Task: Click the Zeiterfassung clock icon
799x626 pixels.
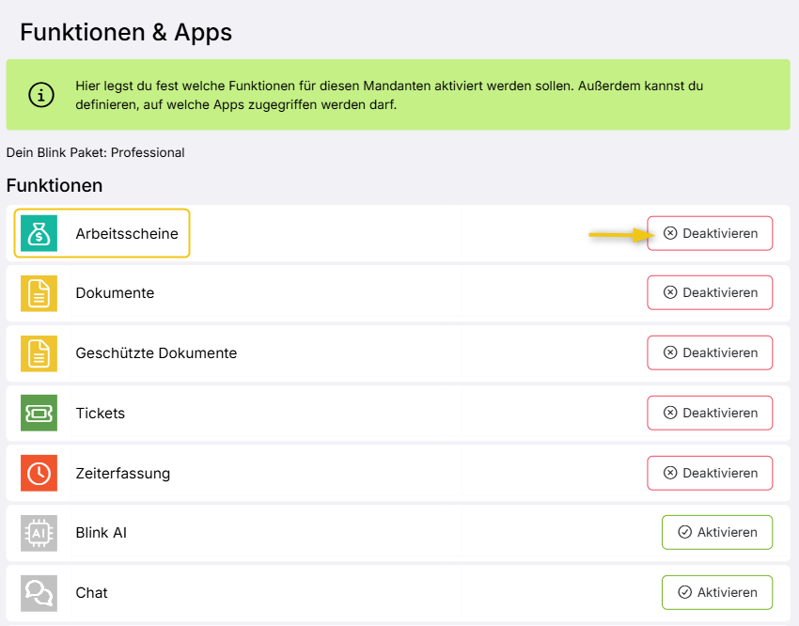Action: pos(39,473)
